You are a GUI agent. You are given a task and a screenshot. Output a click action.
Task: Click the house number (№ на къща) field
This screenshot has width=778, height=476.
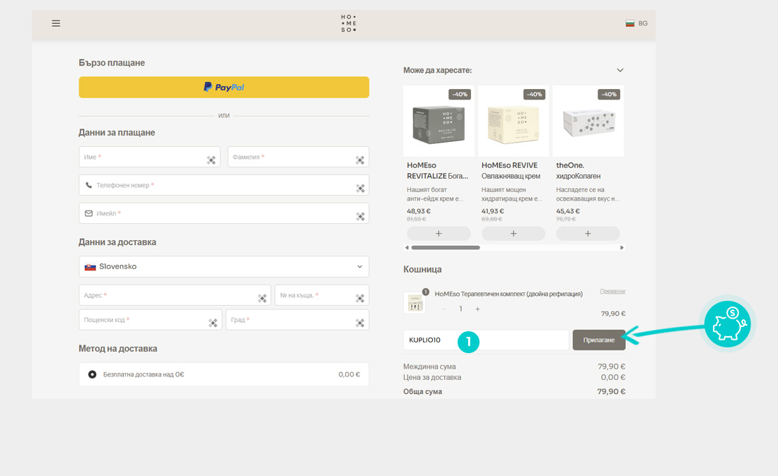click(322, 295)
